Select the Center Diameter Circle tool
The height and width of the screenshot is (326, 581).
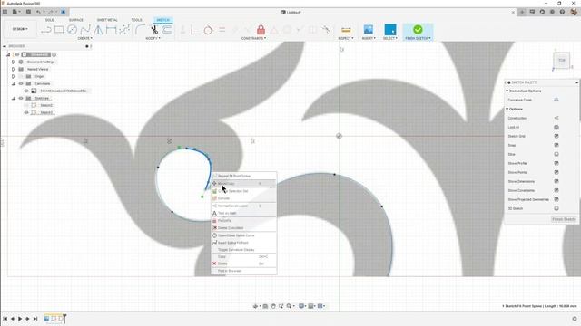pos(72,30)
